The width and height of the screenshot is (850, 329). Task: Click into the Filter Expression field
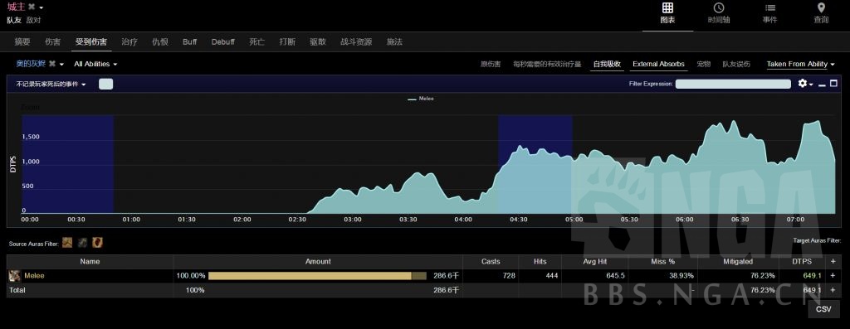[x=733, y=84]
